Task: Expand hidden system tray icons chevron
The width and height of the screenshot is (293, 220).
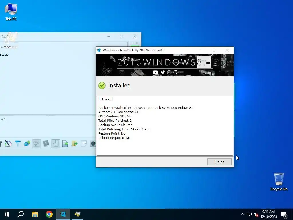Action: 242,214
